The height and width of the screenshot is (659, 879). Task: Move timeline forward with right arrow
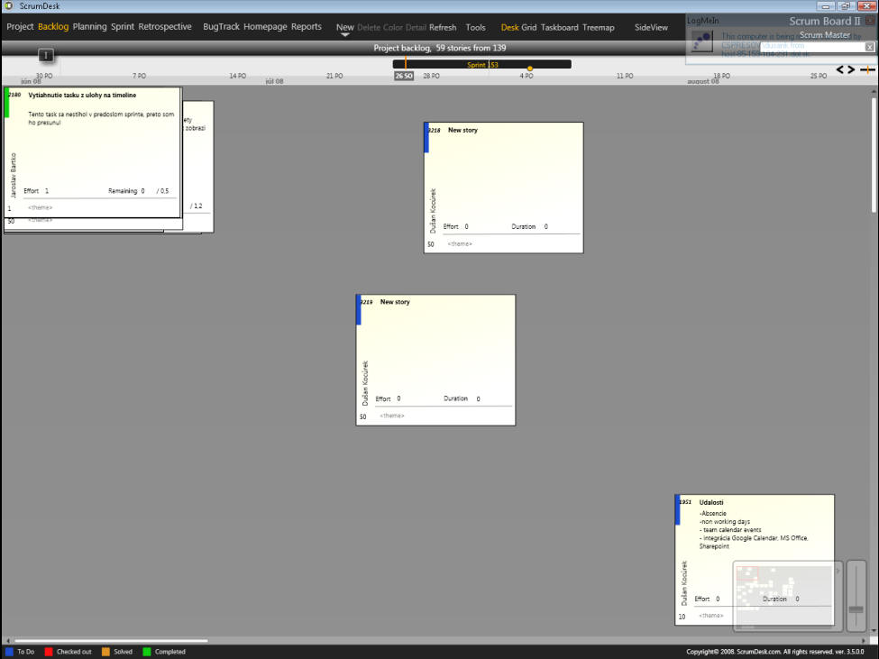click(x=851, y=69)
